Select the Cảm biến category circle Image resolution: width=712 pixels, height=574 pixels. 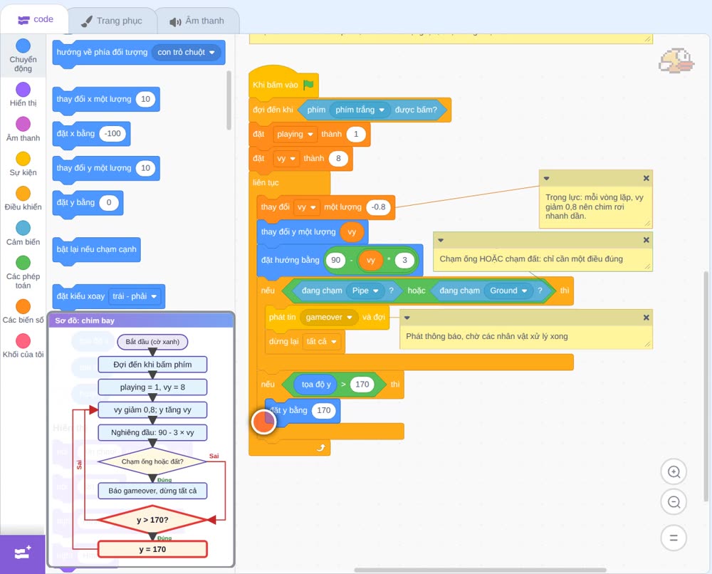(23, 228)
